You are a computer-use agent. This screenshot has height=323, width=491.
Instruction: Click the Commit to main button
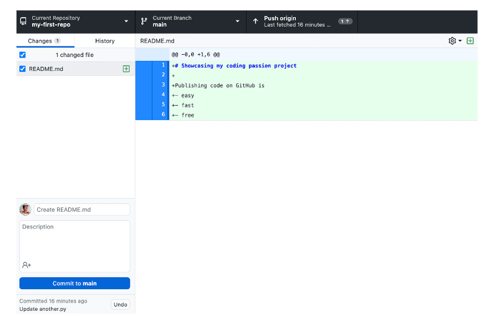point(75,283)
